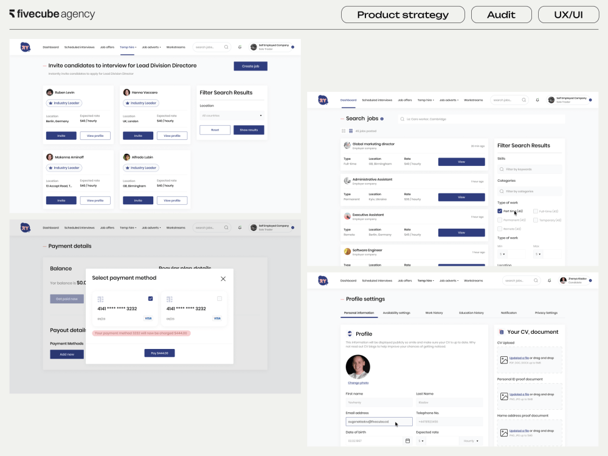608x456 pixels.
Task: Open the Education history tab
Action: (x=472, y=313)
